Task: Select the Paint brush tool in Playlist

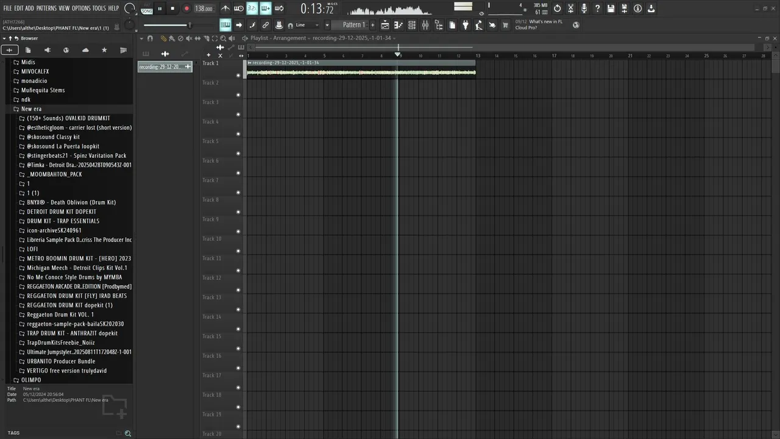Action: click(x=172, y=38)
